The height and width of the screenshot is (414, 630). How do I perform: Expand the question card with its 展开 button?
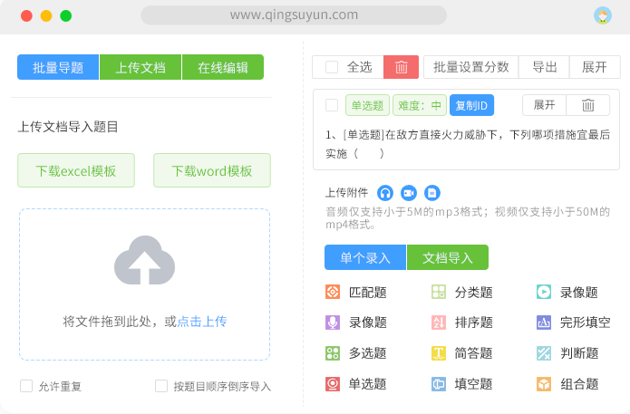(x=544, y=105)
